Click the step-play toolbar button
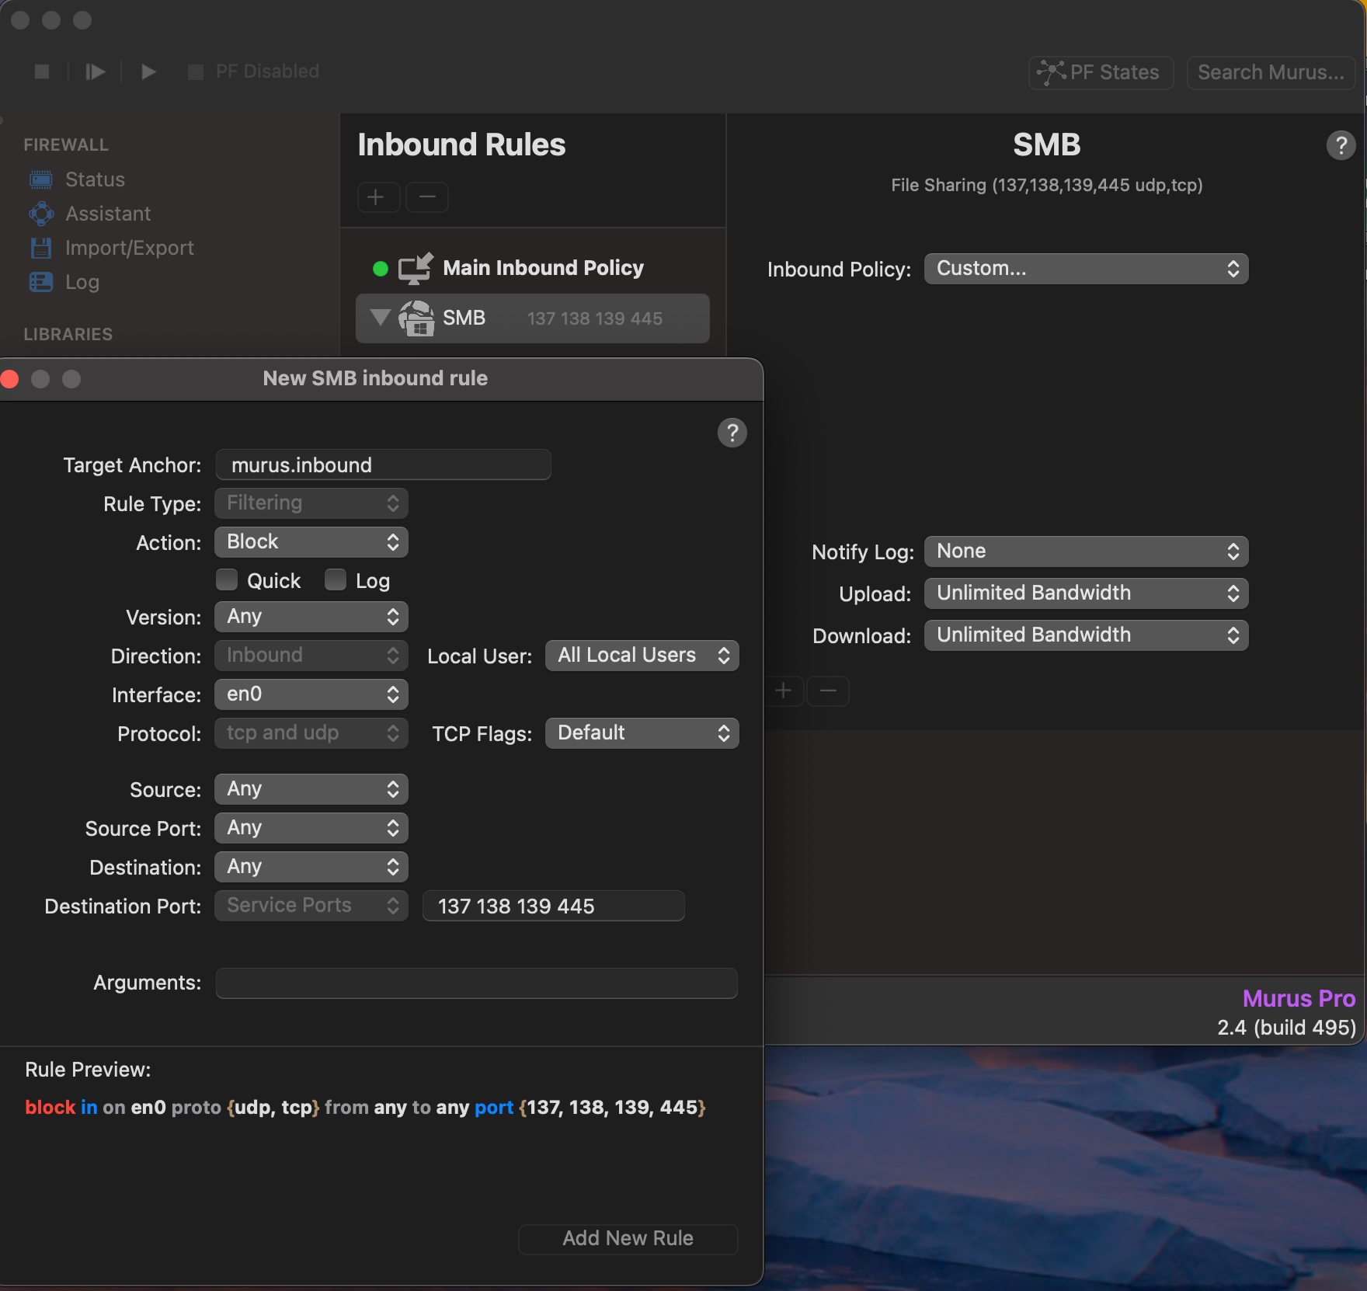Image resolution: width=1367 pixels, height=1291 pixels. [96, 71]
